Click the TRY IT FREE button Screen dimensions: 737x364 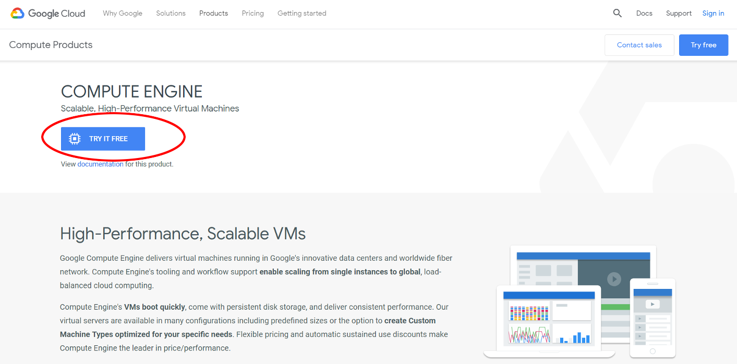tap(103, 139)
